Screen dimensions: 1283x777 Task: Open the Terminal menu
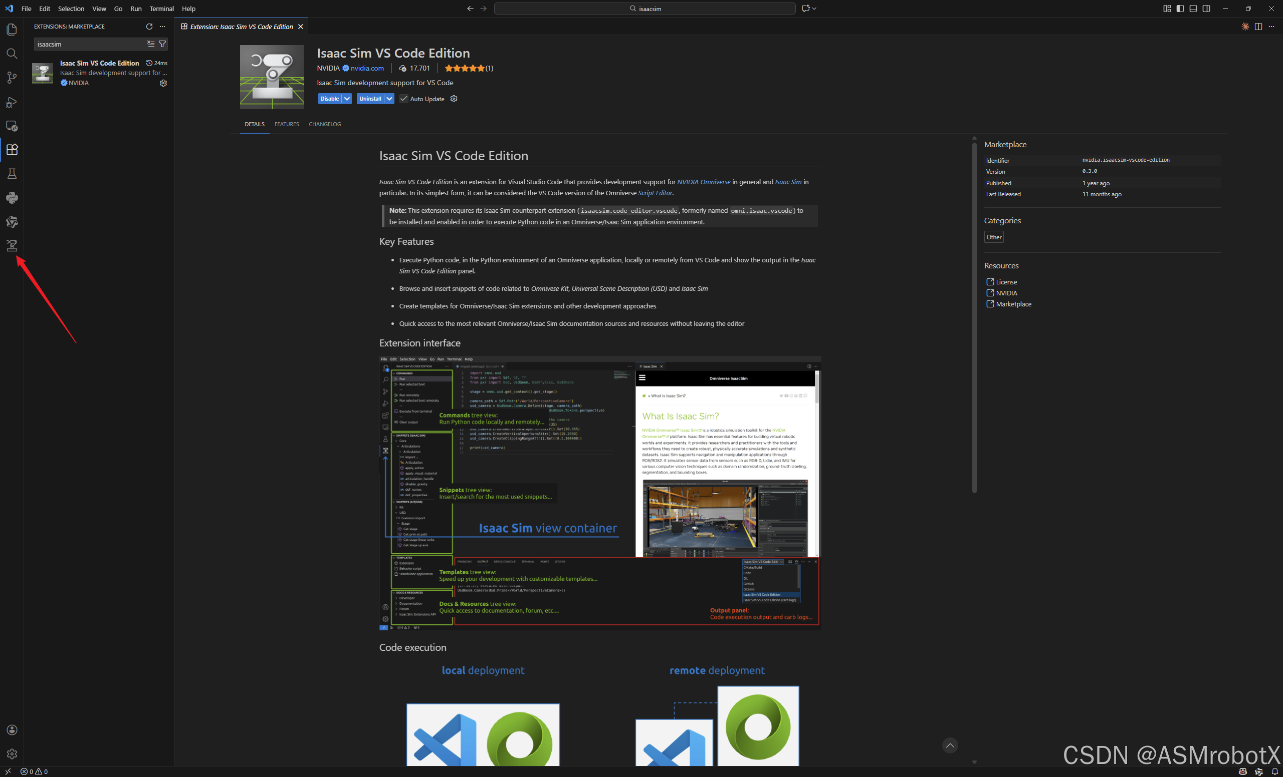(161, 9)
